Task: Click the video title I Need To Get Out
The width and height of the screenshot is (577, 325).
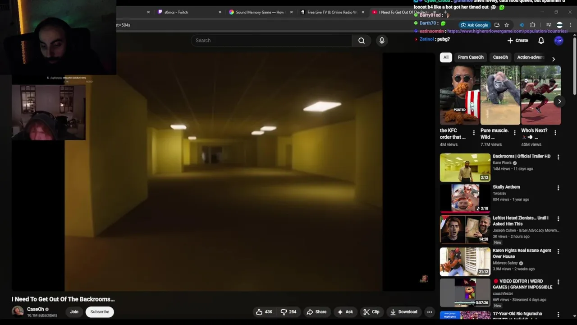Action: [x=63, y=299]
